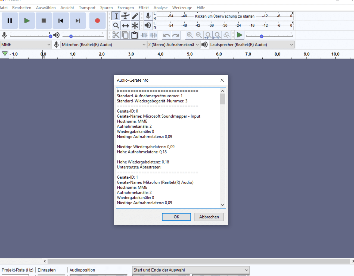Click the device info scrollbar down arrow
The height and width of the screenshot is (276, 354).
[x=223, y=205]
